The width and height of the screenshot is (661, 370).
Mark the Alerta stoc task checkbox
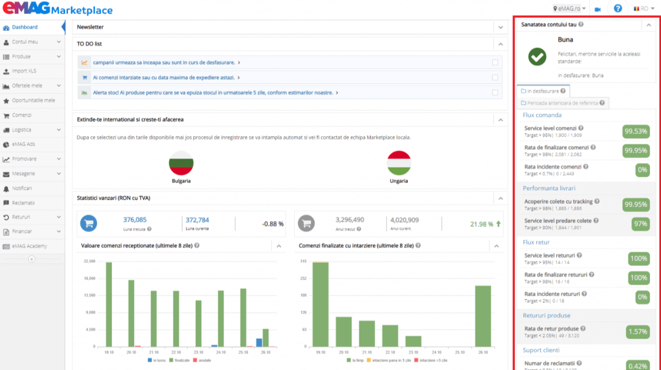[495, 92]
